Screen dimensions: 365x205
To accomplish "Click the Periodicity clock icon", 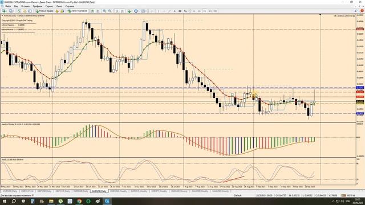I will pyautogui.click(x=136, y=11).
